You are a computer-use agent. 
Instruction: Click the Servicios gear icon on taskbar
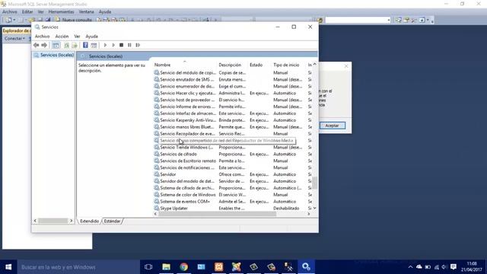306,267
